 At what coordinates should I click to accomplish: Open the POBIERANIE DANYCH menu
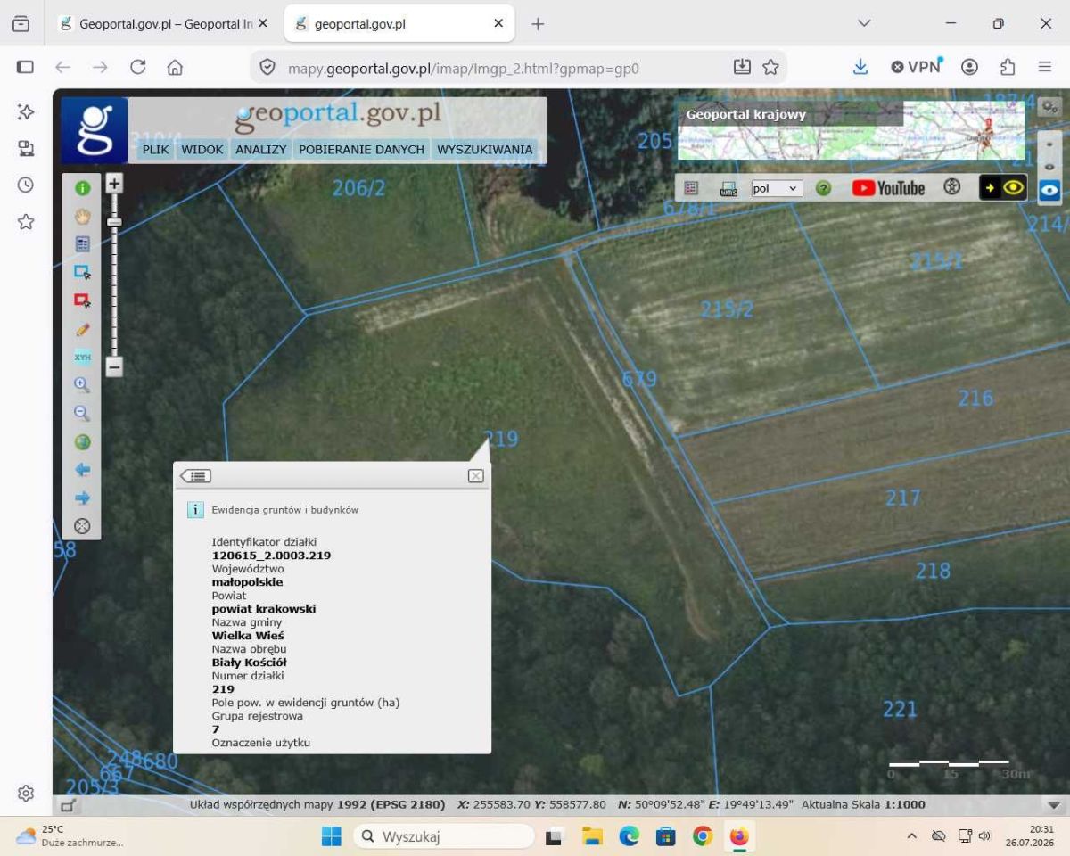361,150
